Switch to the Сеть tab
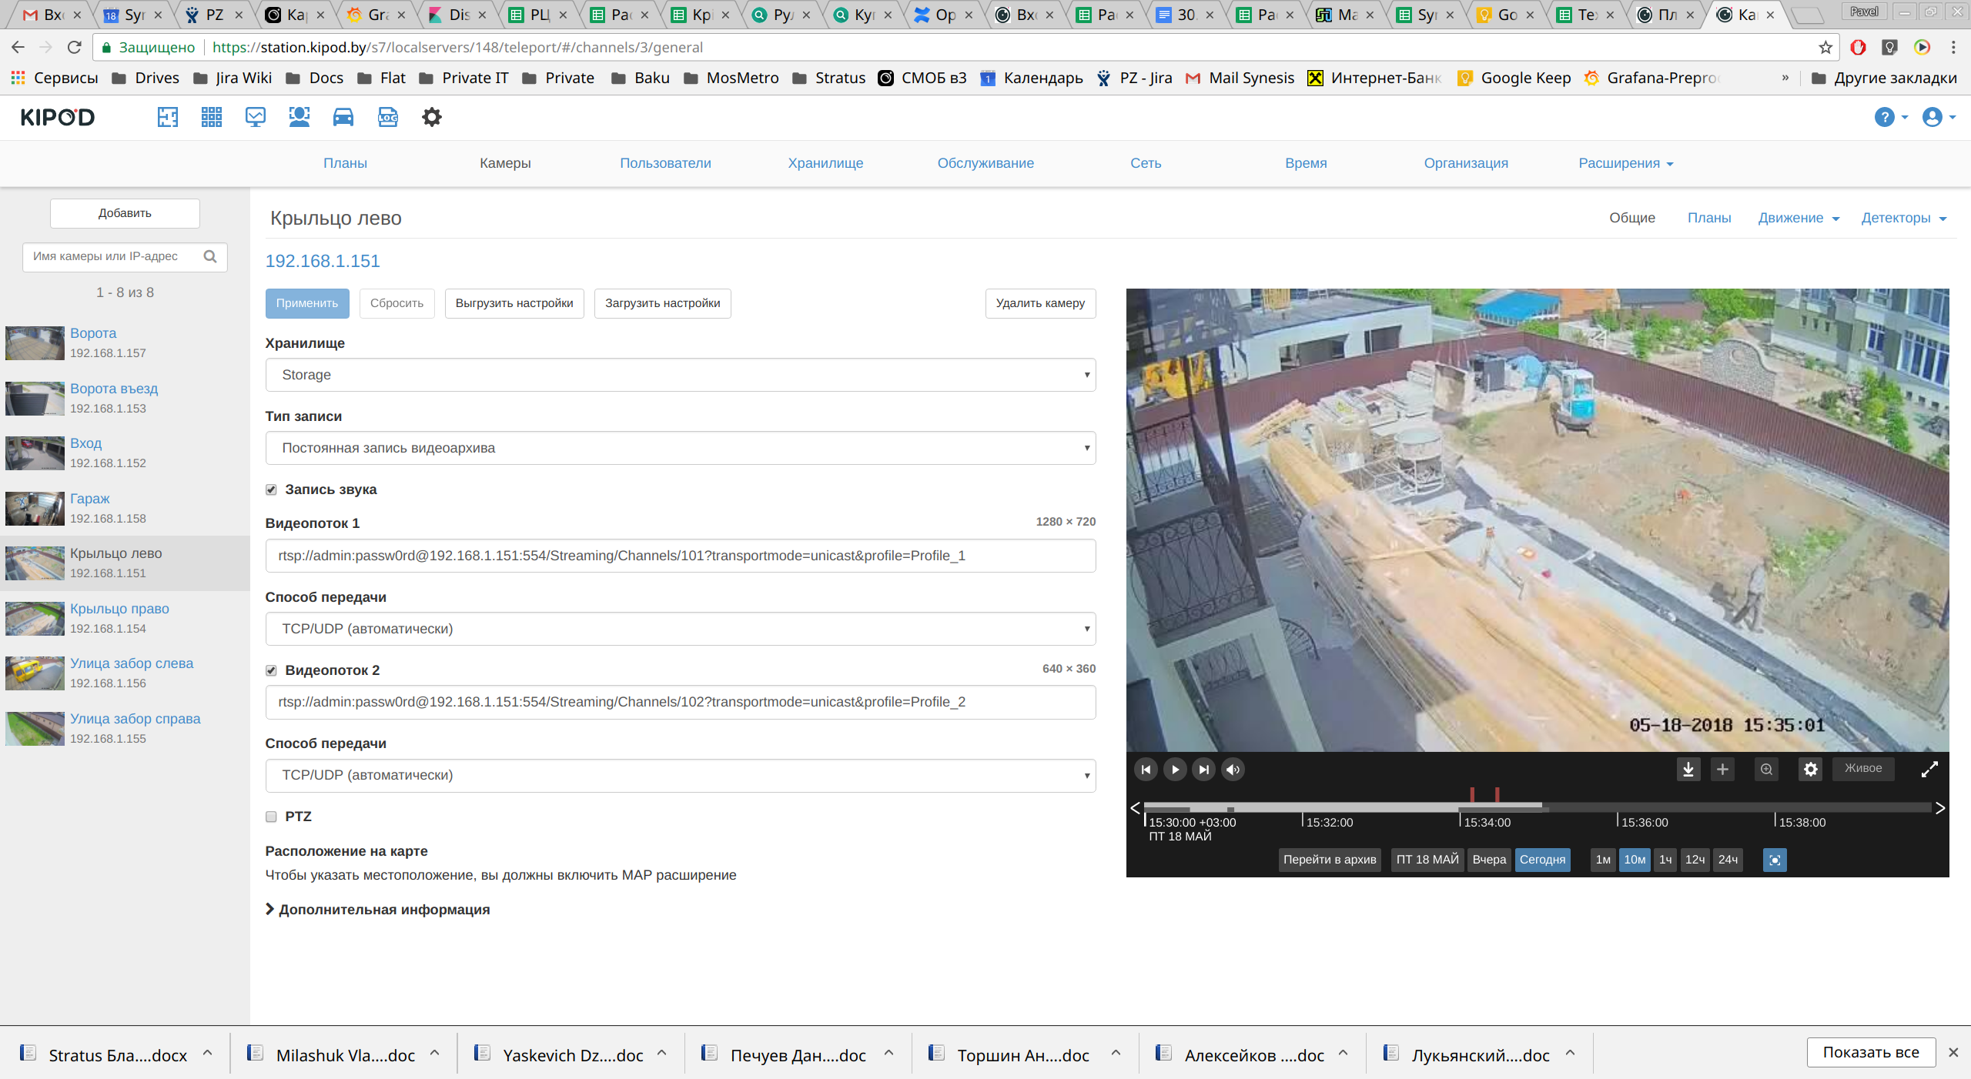The width and height of the screenshot is (1971, 1079). (1146, 163)
